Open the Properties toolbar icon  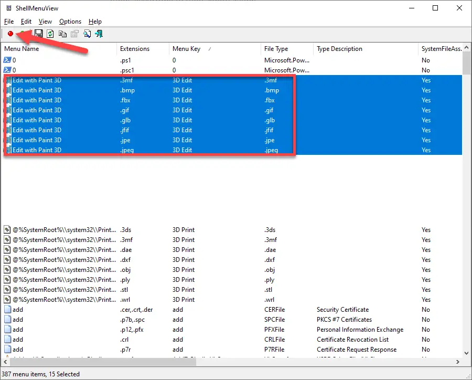(74, 34)
